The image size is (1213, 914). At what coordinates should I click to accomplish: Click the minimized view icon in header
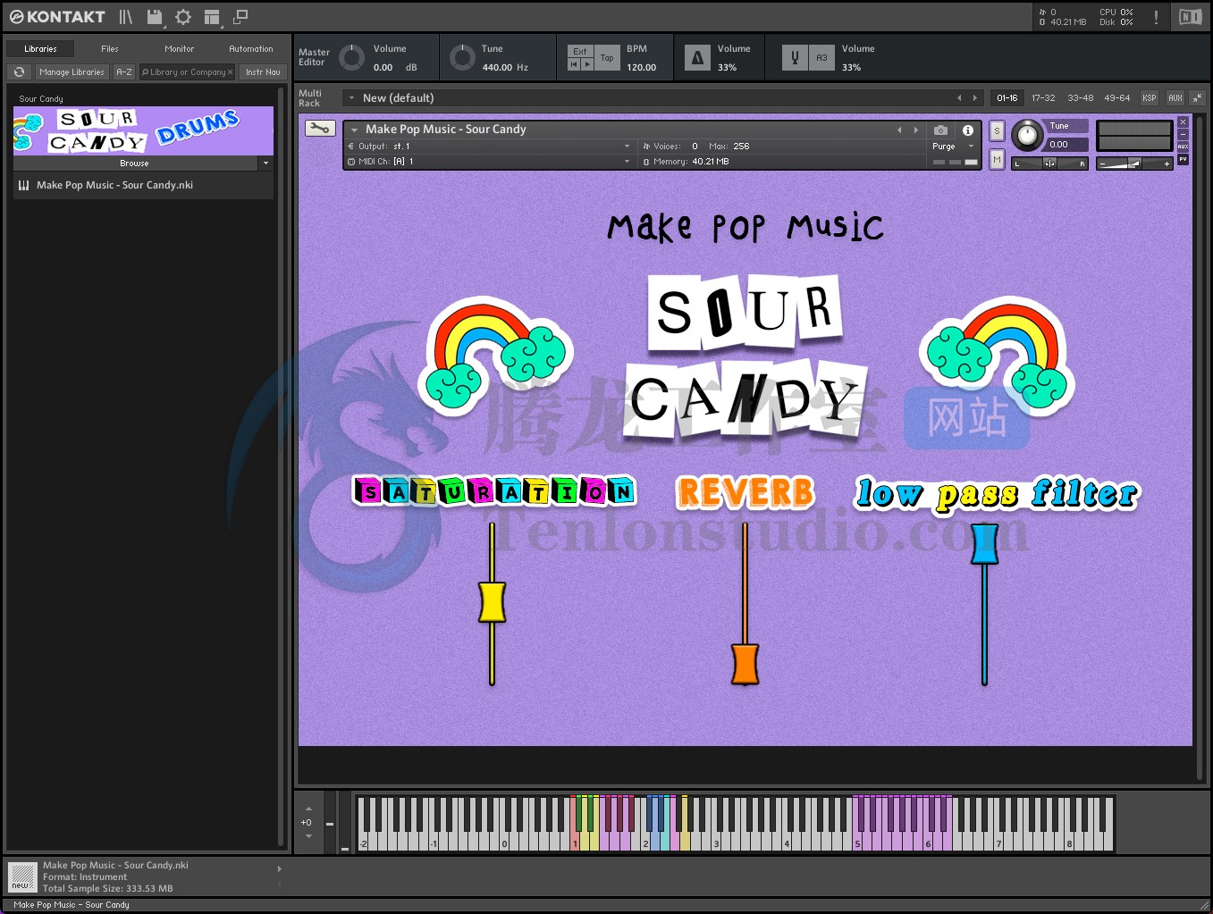coord(240,17)
